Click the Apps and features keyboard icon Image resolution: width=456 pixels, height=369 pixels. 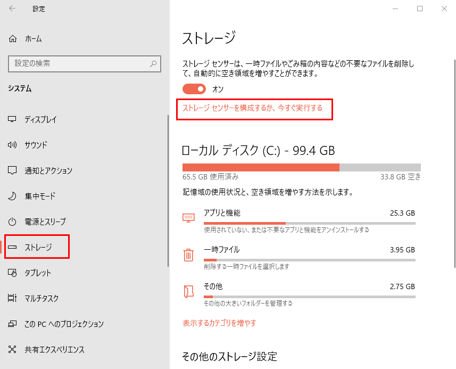pos(188,218)
